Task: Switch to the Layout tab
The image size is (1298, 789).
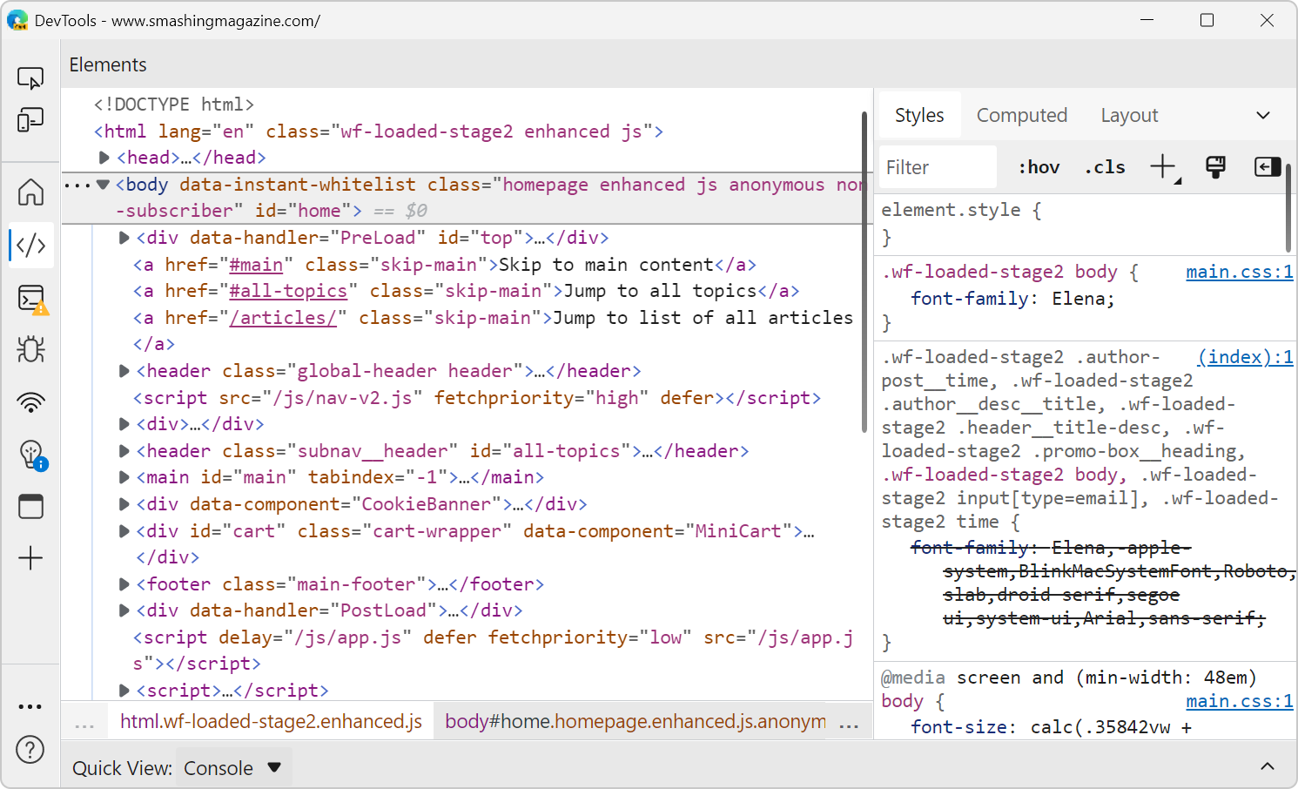Action: 1129,114
